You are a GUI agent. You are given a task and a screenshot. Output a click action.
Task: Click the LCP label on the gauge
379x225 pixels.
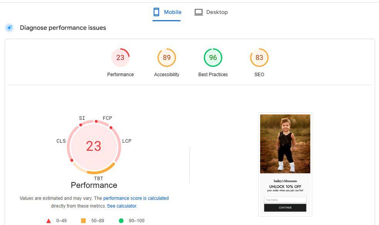pos(127,141)
